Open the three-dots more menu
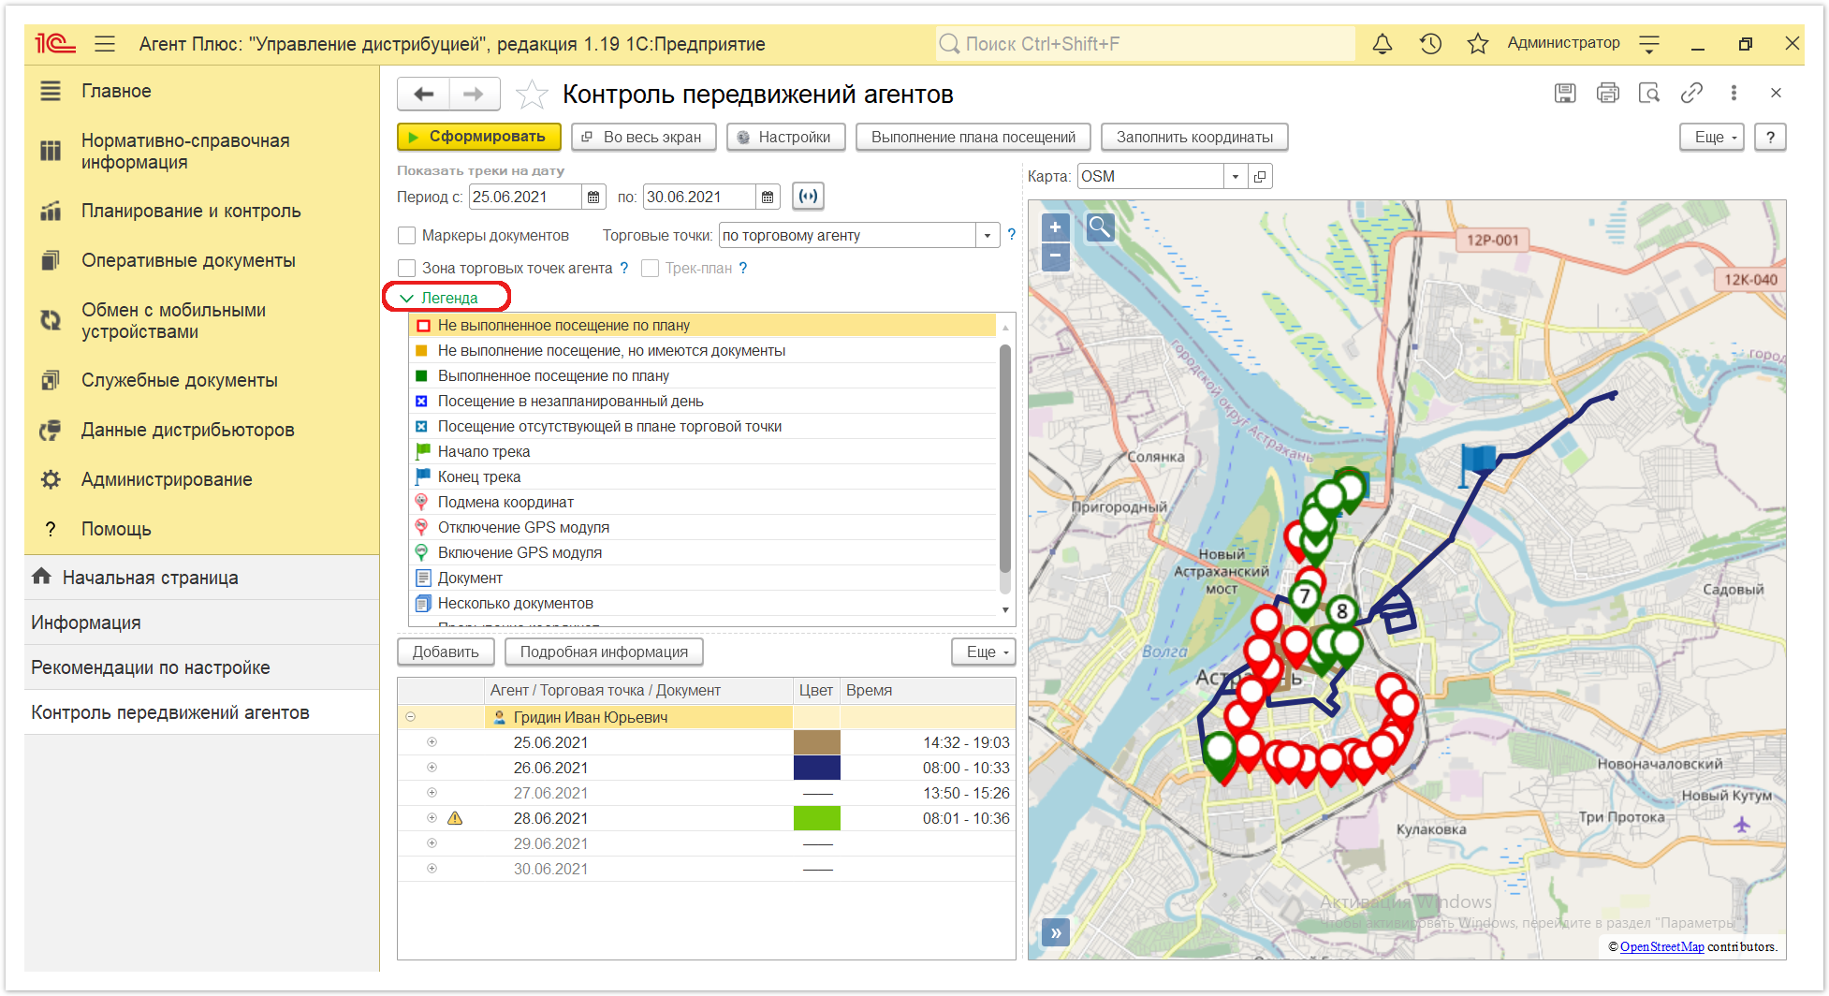This screenshot has width=1829, height=996. (1734, 93)
